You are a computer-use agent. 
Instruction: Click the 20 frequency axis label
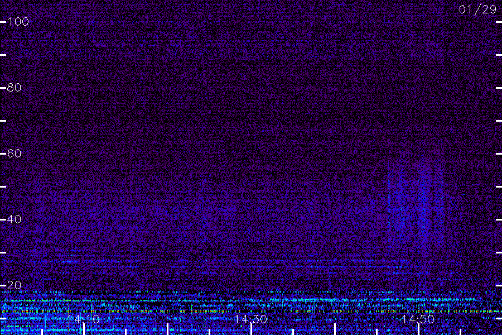(15, 285)
